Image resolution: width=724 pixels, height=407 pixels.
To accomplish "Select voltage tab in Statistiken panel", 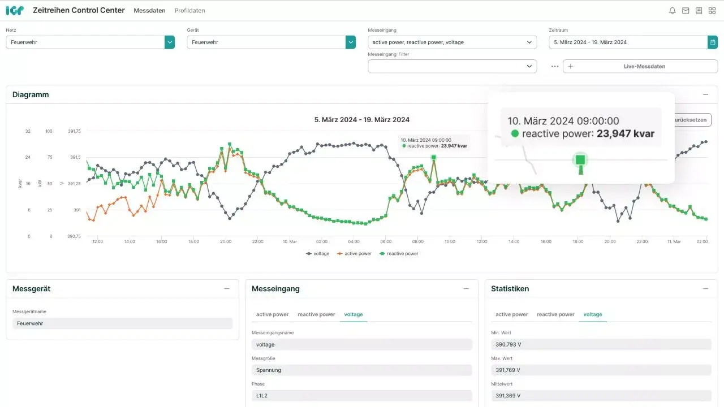I will click(x=593, y=314).
